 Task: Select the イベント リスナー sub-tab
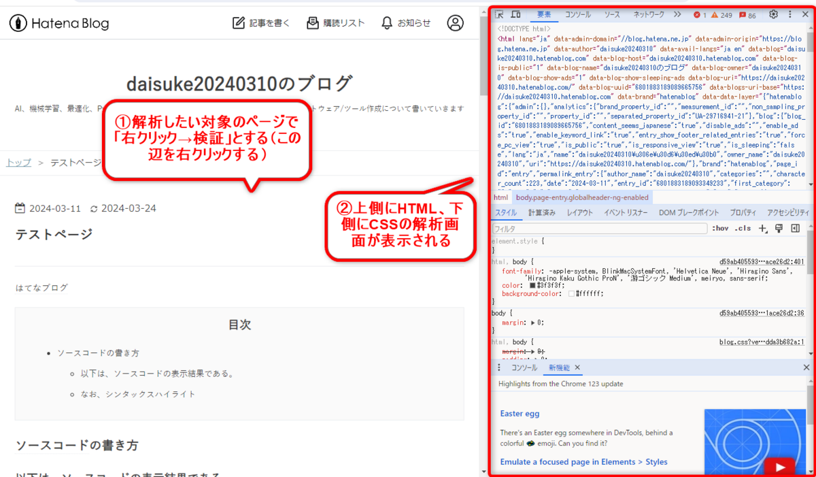click(x=626, y=213)
